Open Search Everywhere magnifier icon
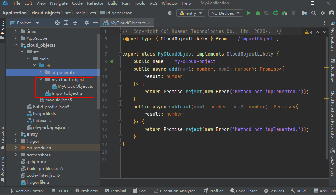Image resolution: width=336 pixels, height=195 pixels. click(313, 13)
